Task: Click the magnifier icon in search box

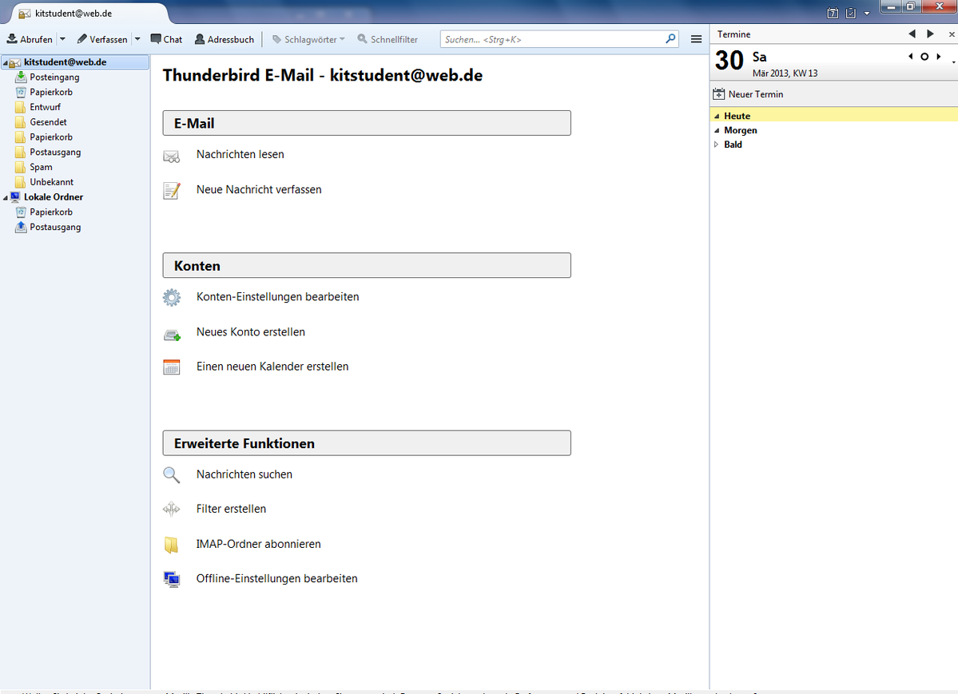Action: coord(670,38)
